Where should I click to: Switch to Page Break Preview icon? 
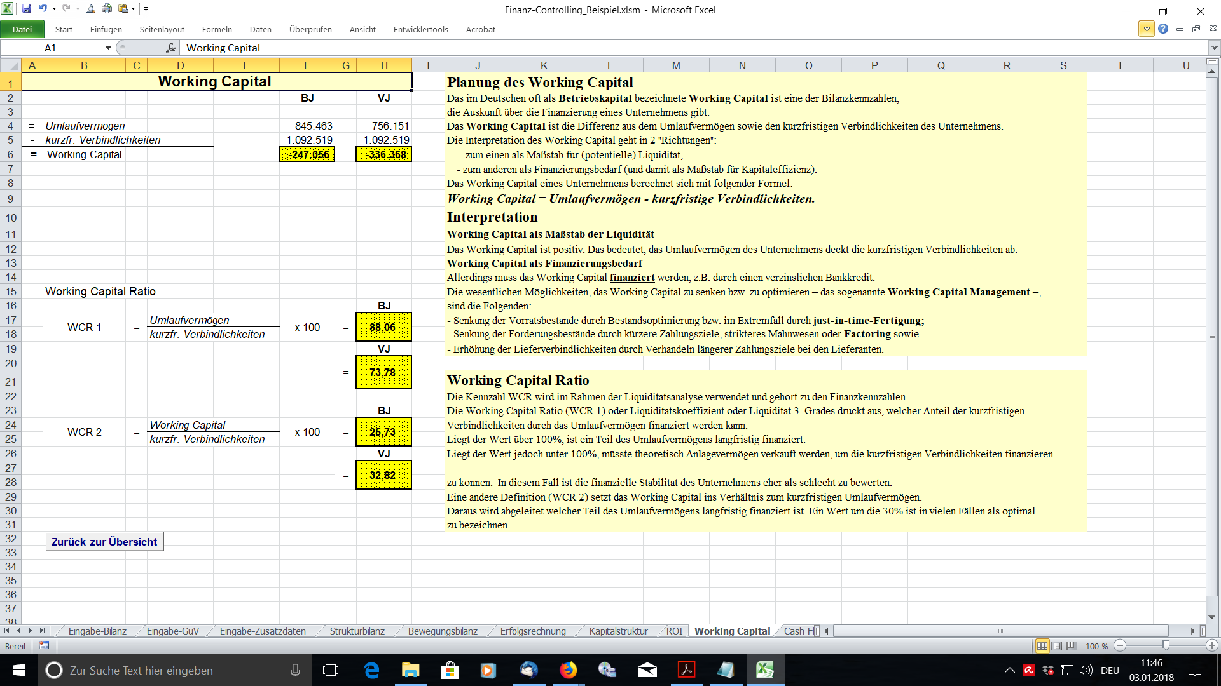pyautogui.click(x=1072, y=646)
